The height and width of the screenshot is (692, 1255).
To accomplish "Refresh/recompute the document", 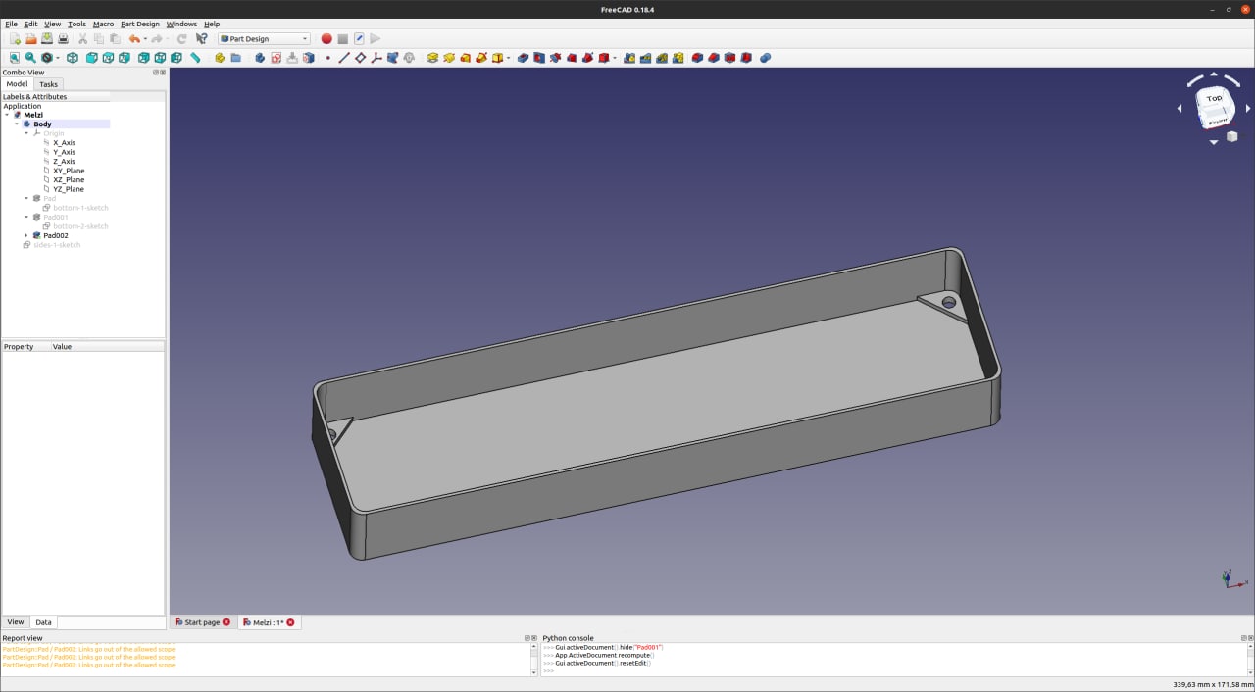I will coord(181,39).
